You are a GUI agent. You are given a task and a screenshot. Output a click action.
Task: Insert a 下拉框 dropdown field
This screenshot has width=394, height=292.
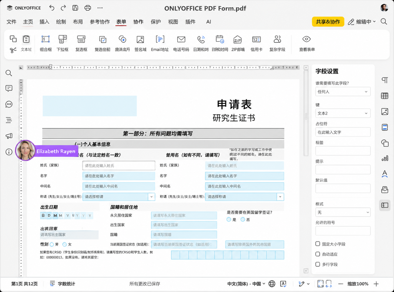pyautogui.click(x=63, y=43)
